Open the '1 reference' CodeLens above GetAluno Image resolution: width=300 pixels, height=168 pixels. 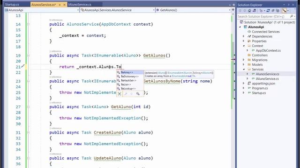point(55,103)
